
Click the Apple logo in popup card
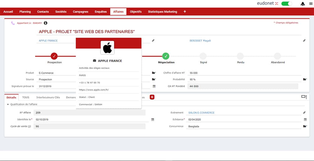click(107, 48)
